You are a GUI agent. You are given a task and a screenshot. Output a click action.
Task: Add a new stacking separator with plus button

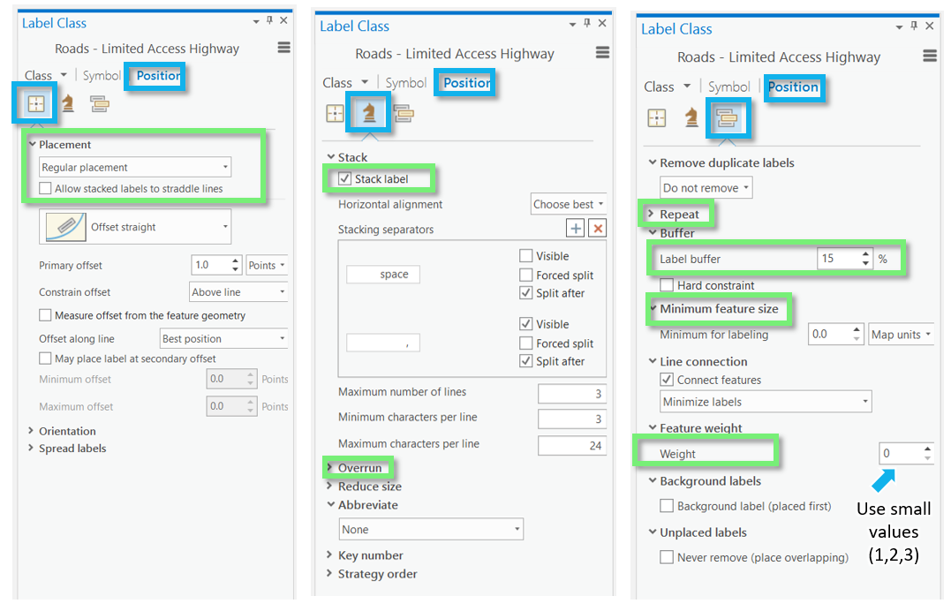[575, 228]
